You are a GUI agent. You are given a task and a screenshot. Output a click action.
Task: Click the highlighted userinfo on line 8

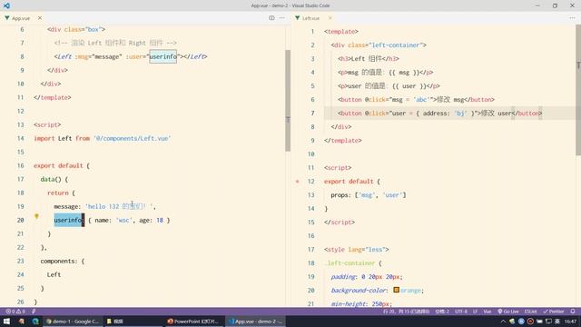(163, 56)
